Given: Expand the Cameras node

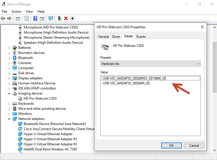Looking at the screenshot, I should [9, 63].
